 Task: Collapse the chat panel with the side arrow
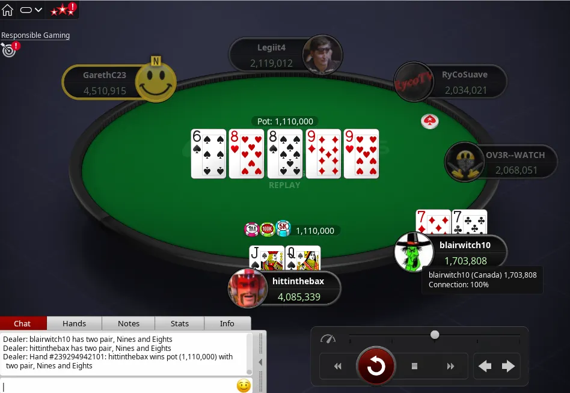[x=260, y=362]
